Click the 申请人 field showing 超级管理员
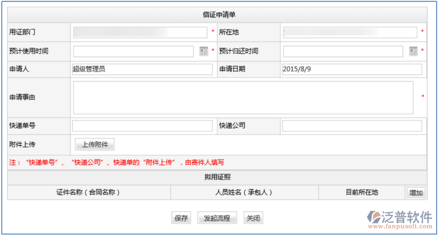 pyautogui.click(x=142, y=69)
